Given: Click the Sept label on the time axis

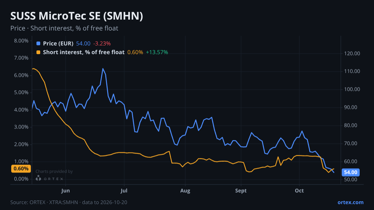Looking at the screenshot, I should [241, 190].
